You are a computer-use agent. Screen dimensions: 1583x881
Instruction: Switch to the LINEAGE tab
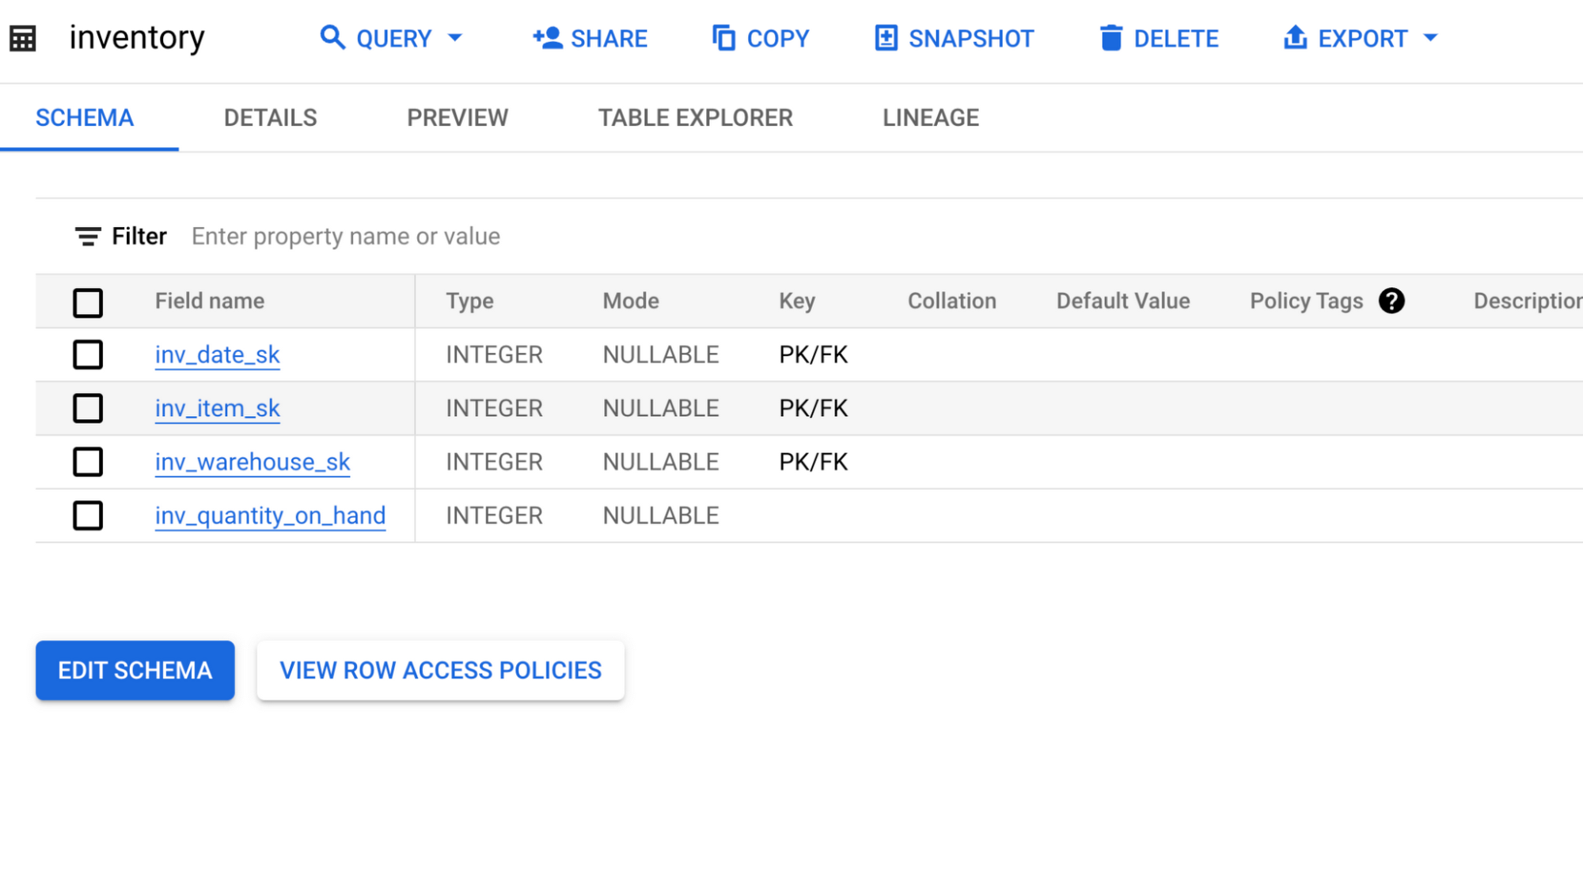click(x=931, y=117)
